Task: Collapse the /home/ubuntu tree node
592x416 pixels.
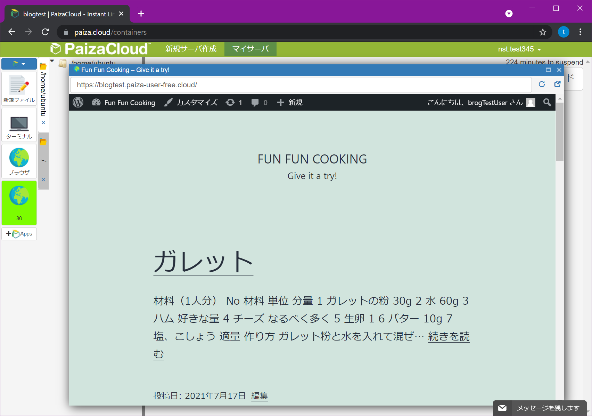Action: point(52,61)
